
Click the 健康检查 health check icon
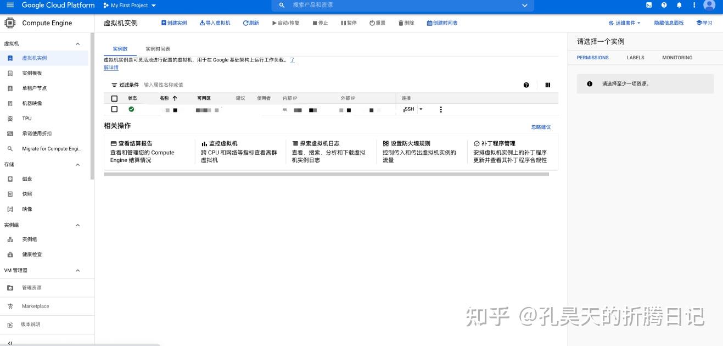(x=10, y=255)
